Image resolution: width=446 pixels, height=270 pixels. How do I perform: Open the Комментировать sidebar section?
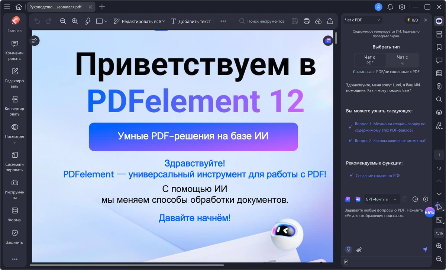click(x=14, y=51)
